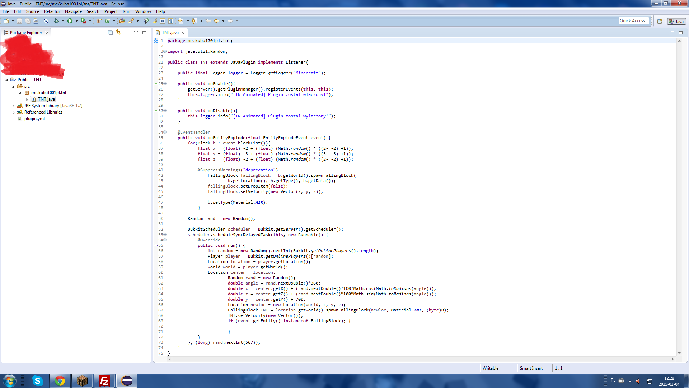Open the Run button dropdown arrow
689x388 pixels.
tap(76, 21)
